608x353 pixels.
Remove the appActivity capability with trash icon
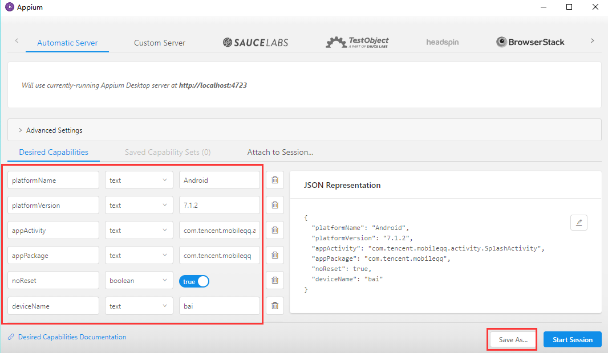(x=275, y=230)
